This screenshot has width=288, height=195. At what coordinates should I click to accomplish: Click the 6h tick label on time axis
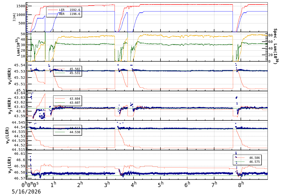pyautogui.click(x=187, y=184)
